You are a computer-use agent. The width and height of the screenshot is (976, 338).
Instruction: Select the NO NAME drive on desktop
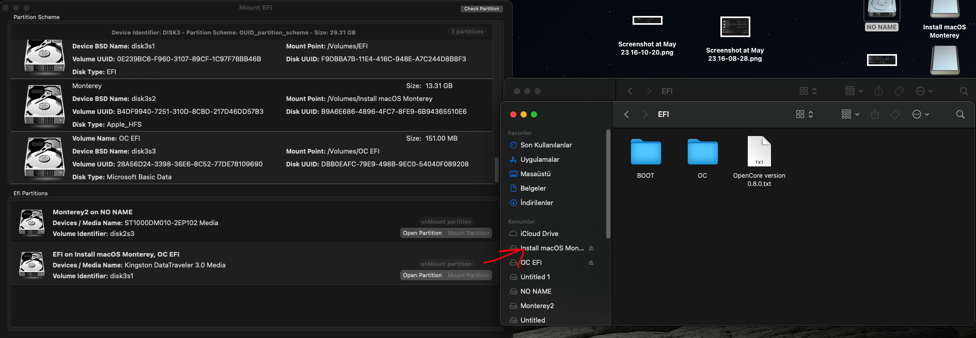pos(882,16)
